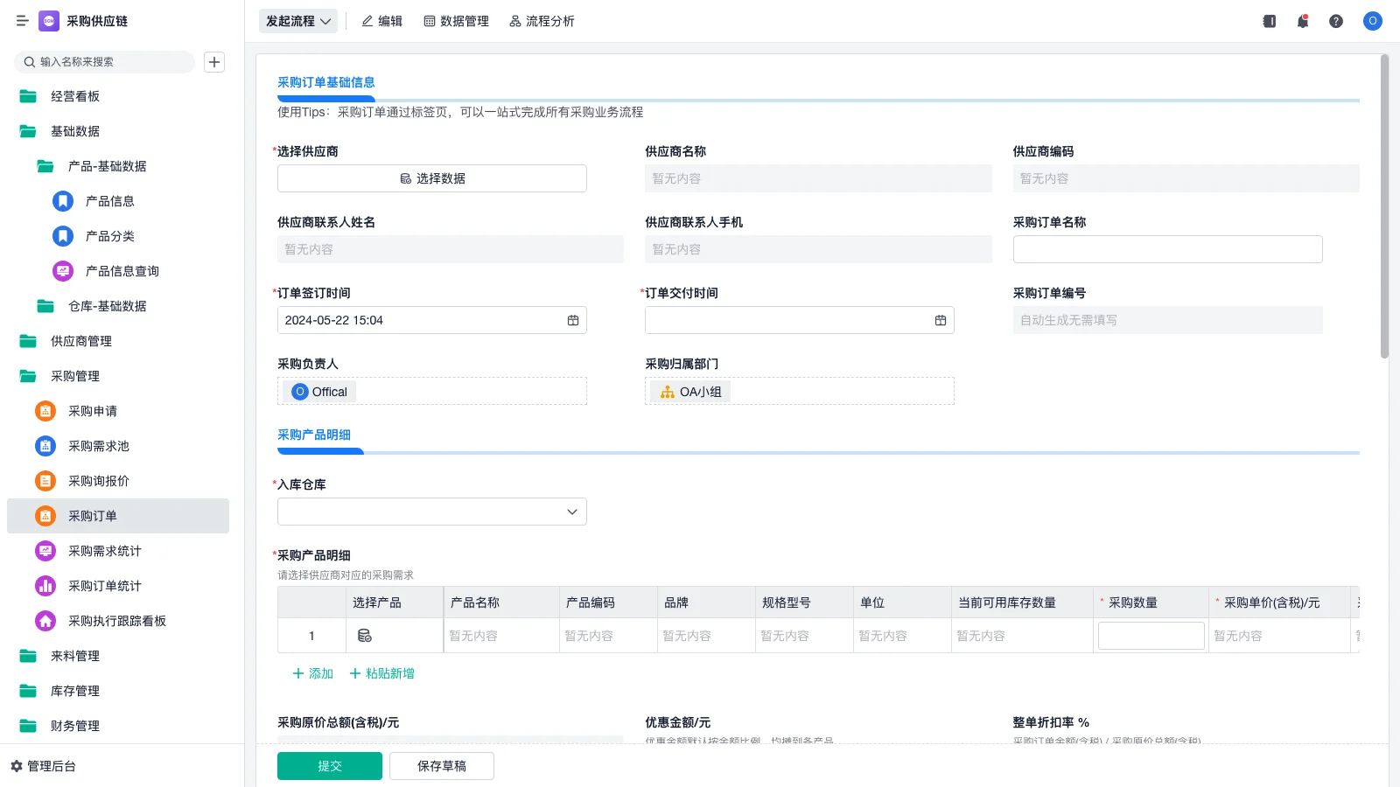Switch to 采购订单基础信息 tab
The height and width of the screenshot is (787, 1400).
[326, 82]
